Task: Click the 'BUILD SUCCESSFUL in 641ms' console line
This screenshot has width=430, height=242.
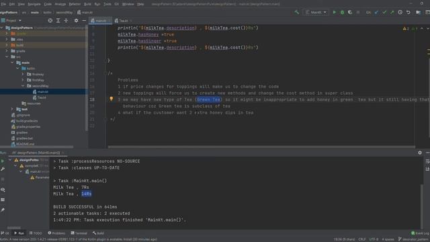Action: [85, 206]
